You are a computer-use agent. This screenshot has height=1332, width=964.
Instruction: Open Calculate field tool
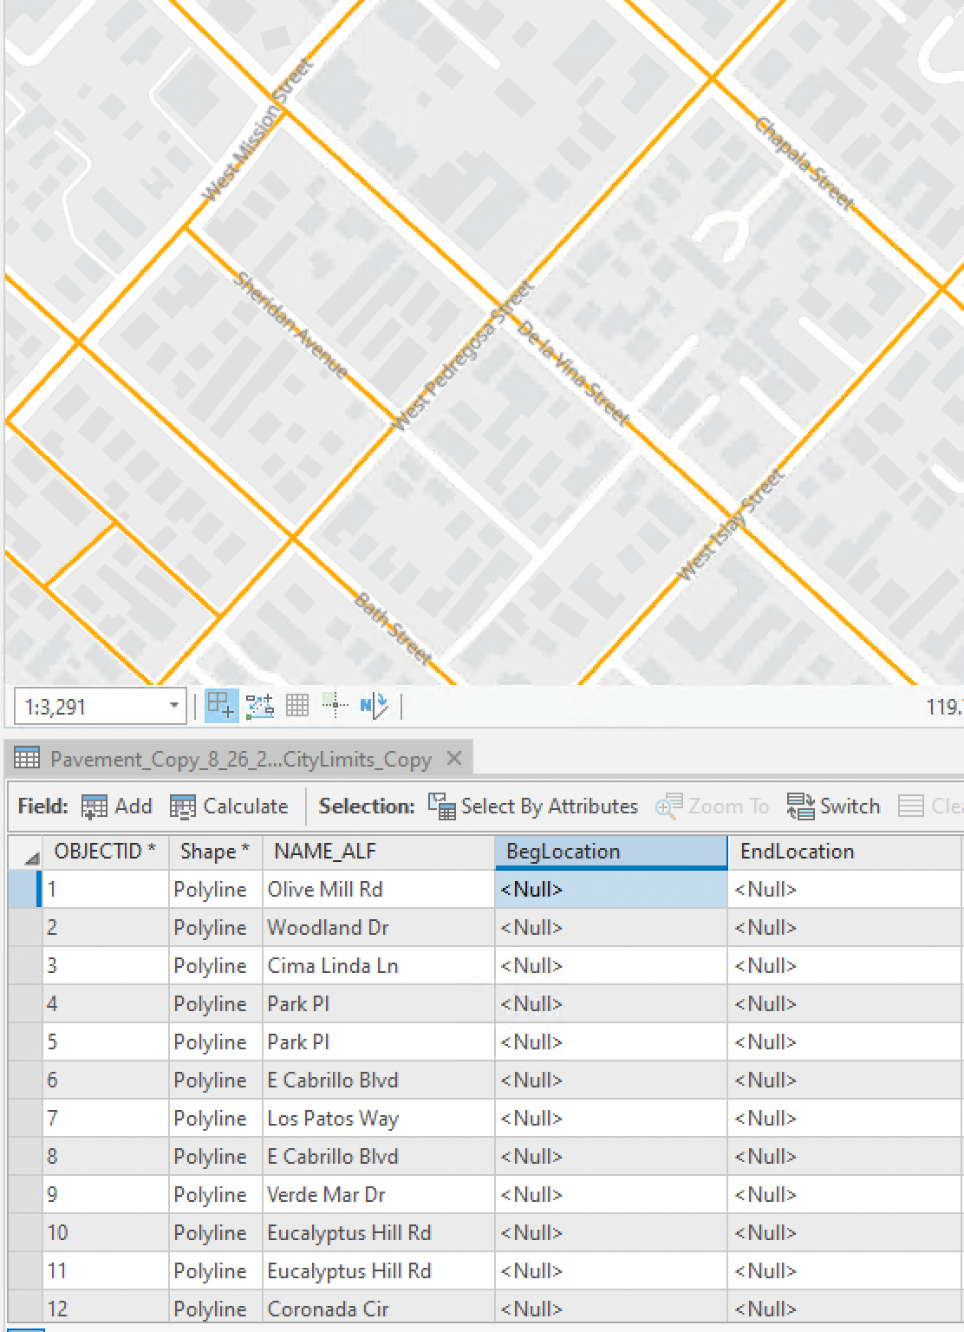coord(229,806)
